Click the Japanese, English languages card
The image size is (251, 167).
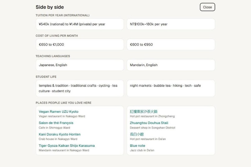(x=80, y=65)
